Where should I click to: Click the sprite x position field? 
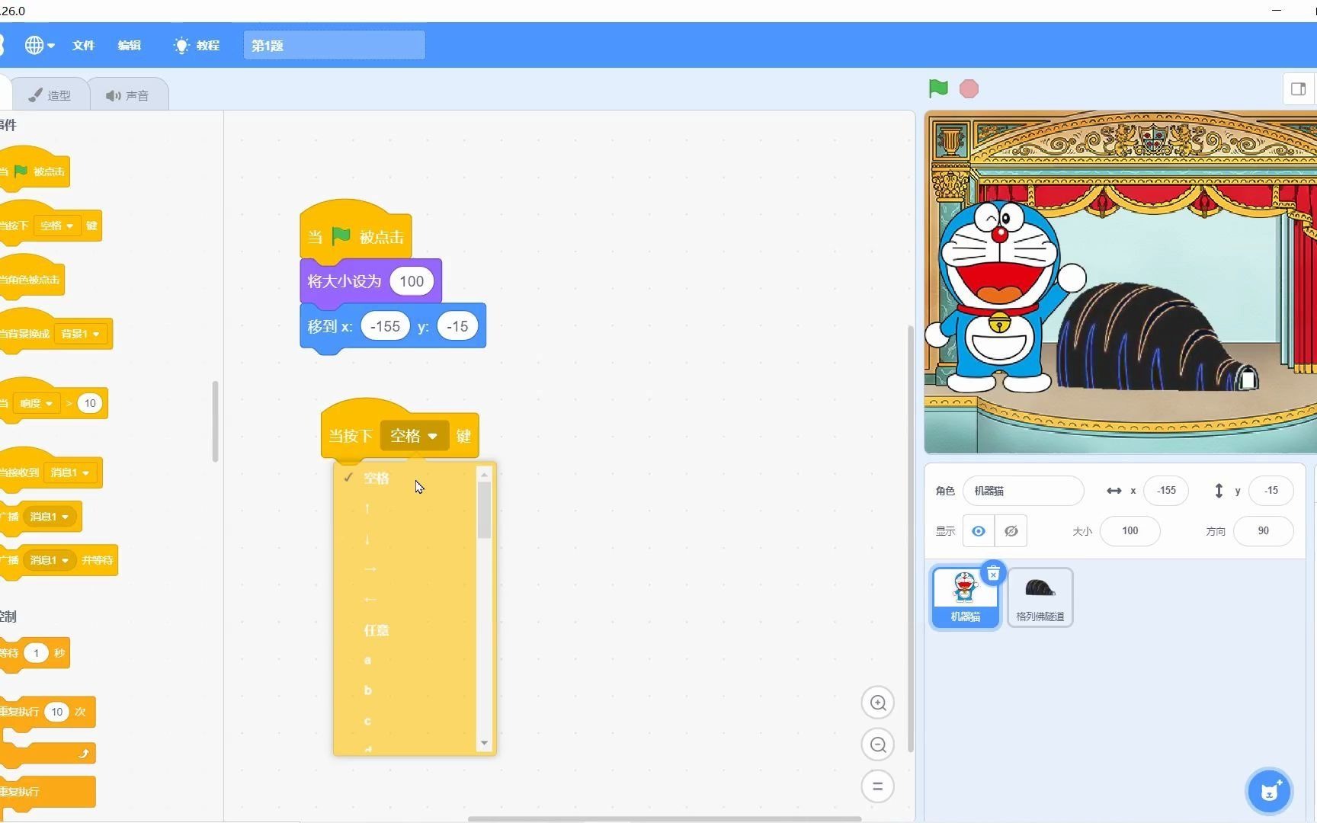1166,491
